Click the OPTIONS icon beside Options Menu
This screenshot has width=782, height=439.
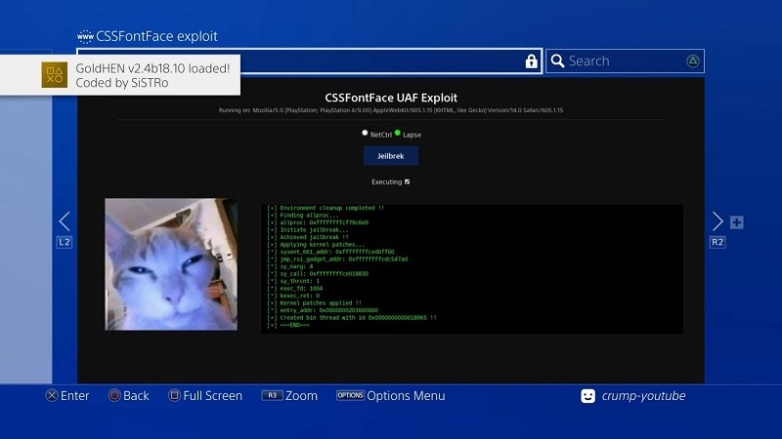click(x=350, y=395)
